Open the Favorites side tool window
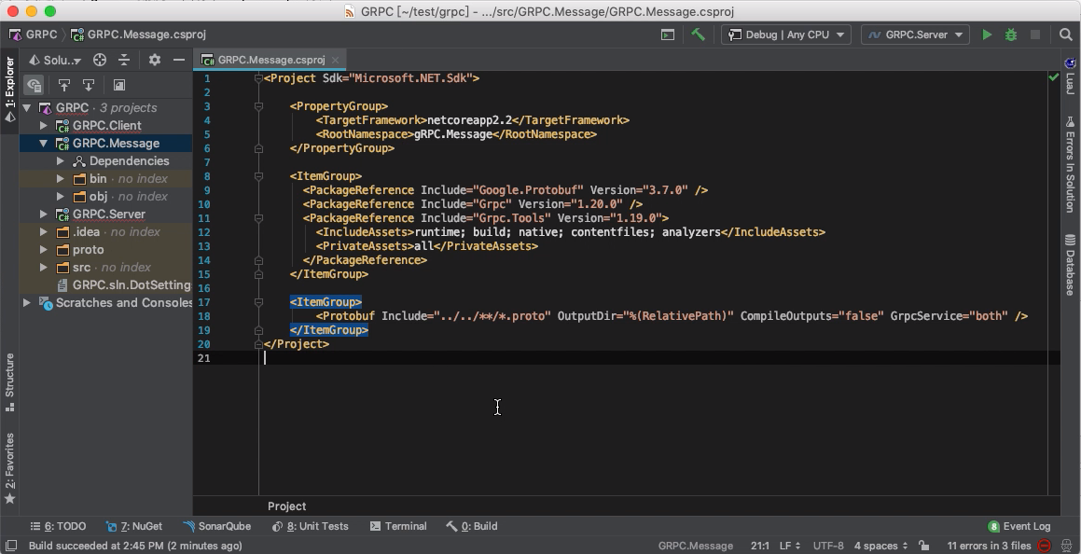Screen dimensions: 1081x554 pos(9,468)
